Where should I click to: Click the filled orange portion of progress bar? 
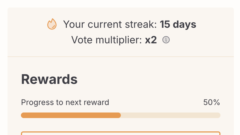click(71, 115)
